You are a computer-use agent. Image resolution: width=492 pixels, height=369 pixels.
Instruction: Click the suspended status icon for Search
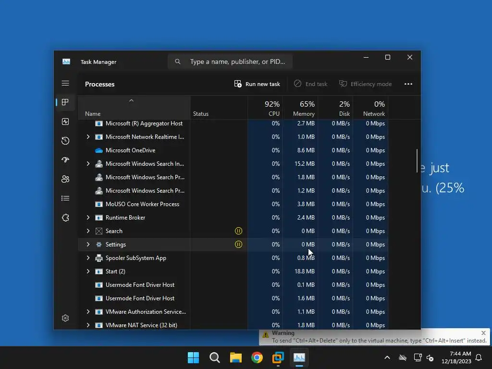[238, 231]
